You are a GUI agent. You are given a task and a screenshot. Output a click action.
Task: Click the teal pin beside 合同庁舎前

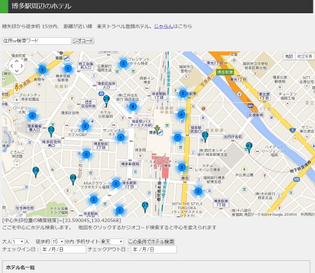pos(205,137)
